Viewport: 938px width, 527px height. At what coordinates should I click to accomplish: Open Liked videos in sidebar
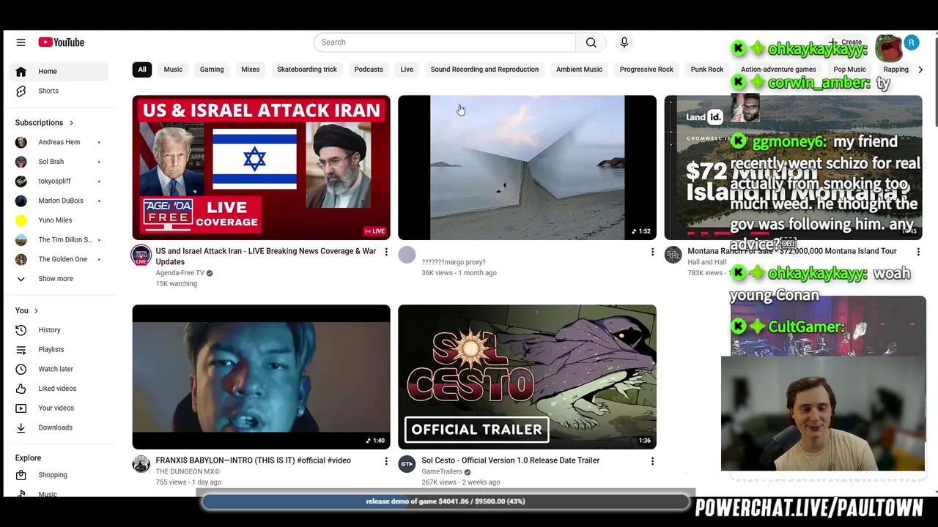(60, 389)
